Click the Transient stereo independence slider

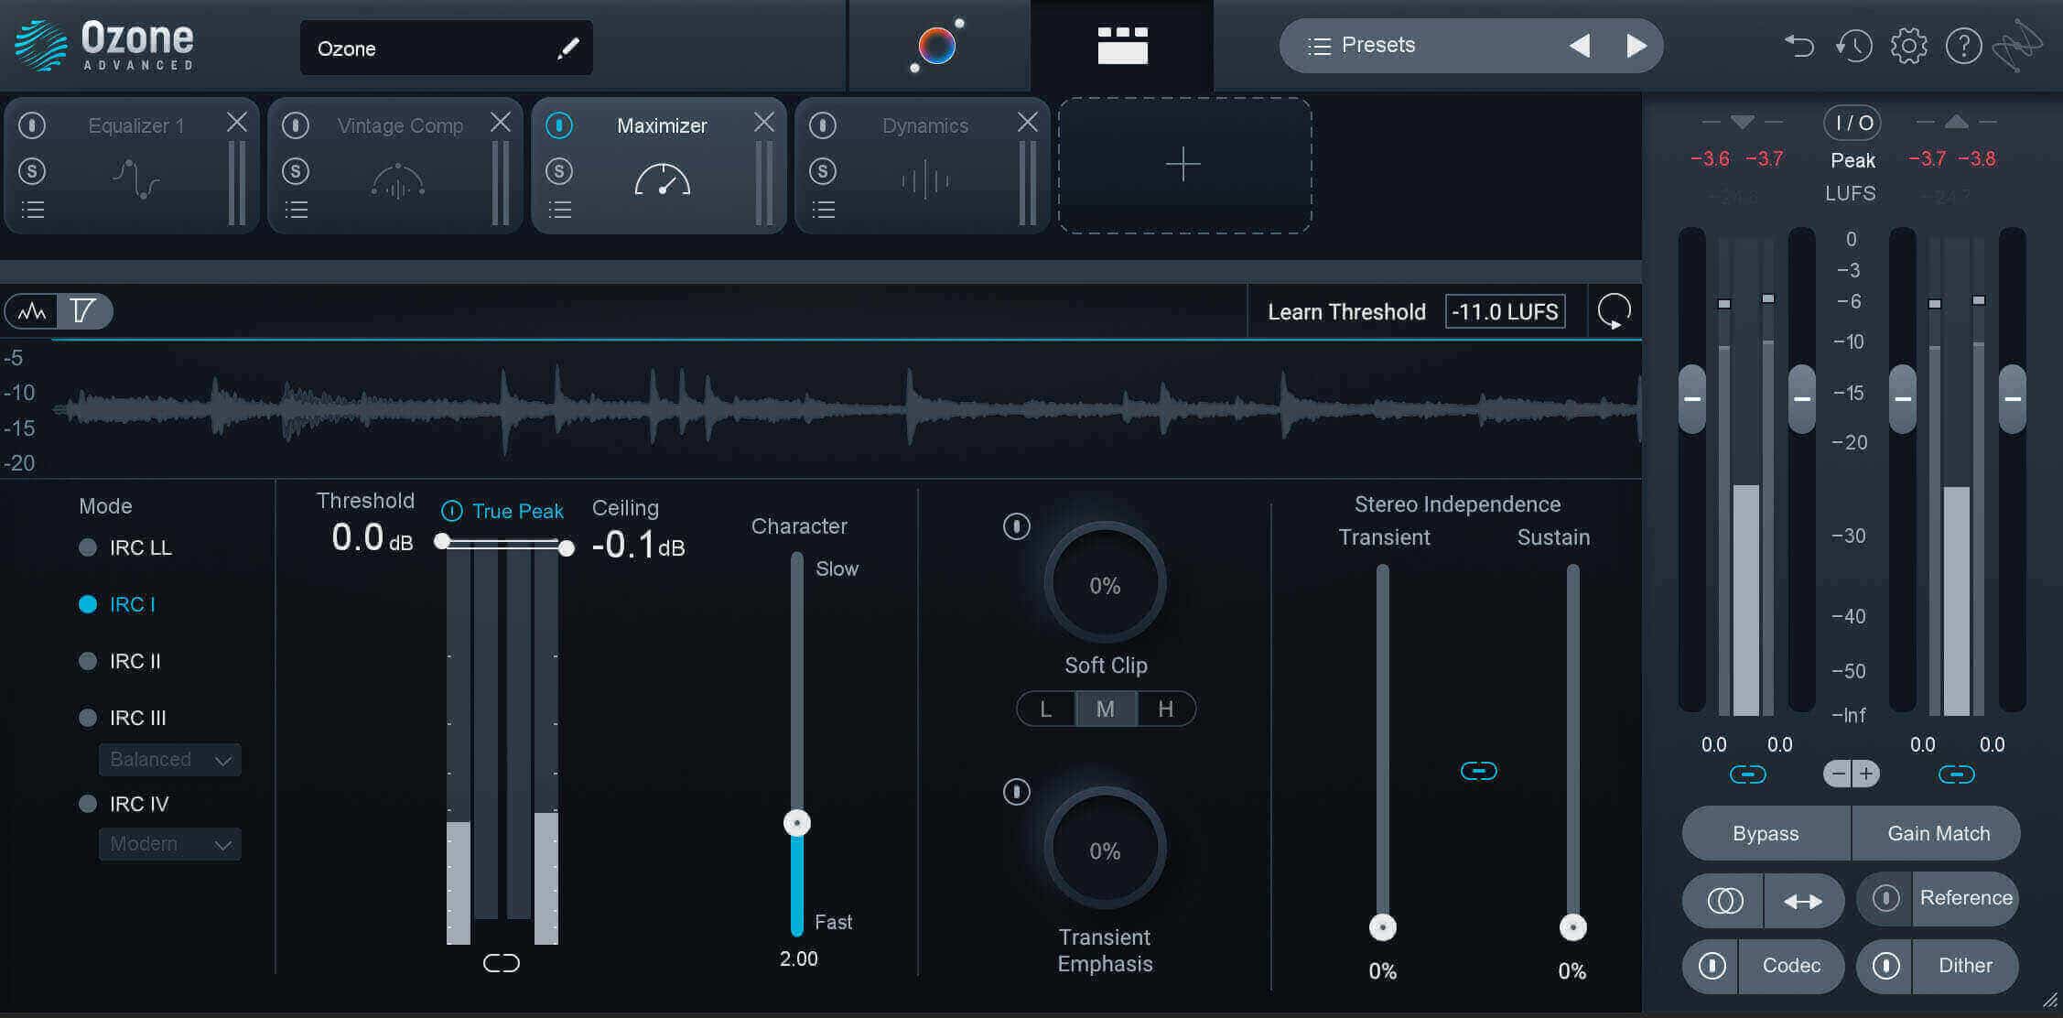pos(1383,927)
